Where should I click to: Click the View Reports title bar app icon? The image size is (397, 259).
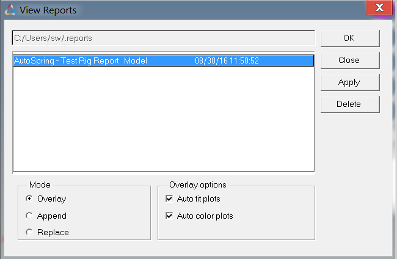(x=10, y=10)
